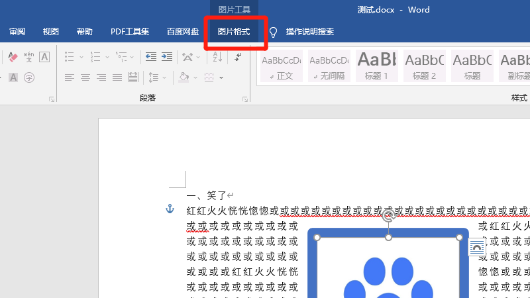This screenshot has width=530, height=298.
Task: Toggle center alignment for the paragraph
Action: click(85, 77)
